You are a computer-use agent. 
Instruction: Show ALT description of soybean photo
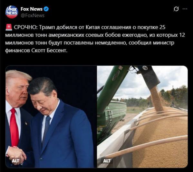[107, 161]
